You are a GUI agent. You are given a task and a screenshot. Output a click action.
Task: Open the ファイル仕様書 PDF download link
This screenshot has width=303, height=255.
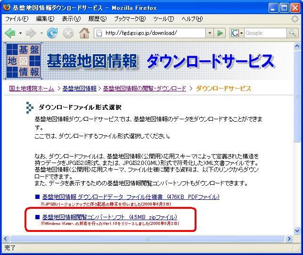coord(131,197)
